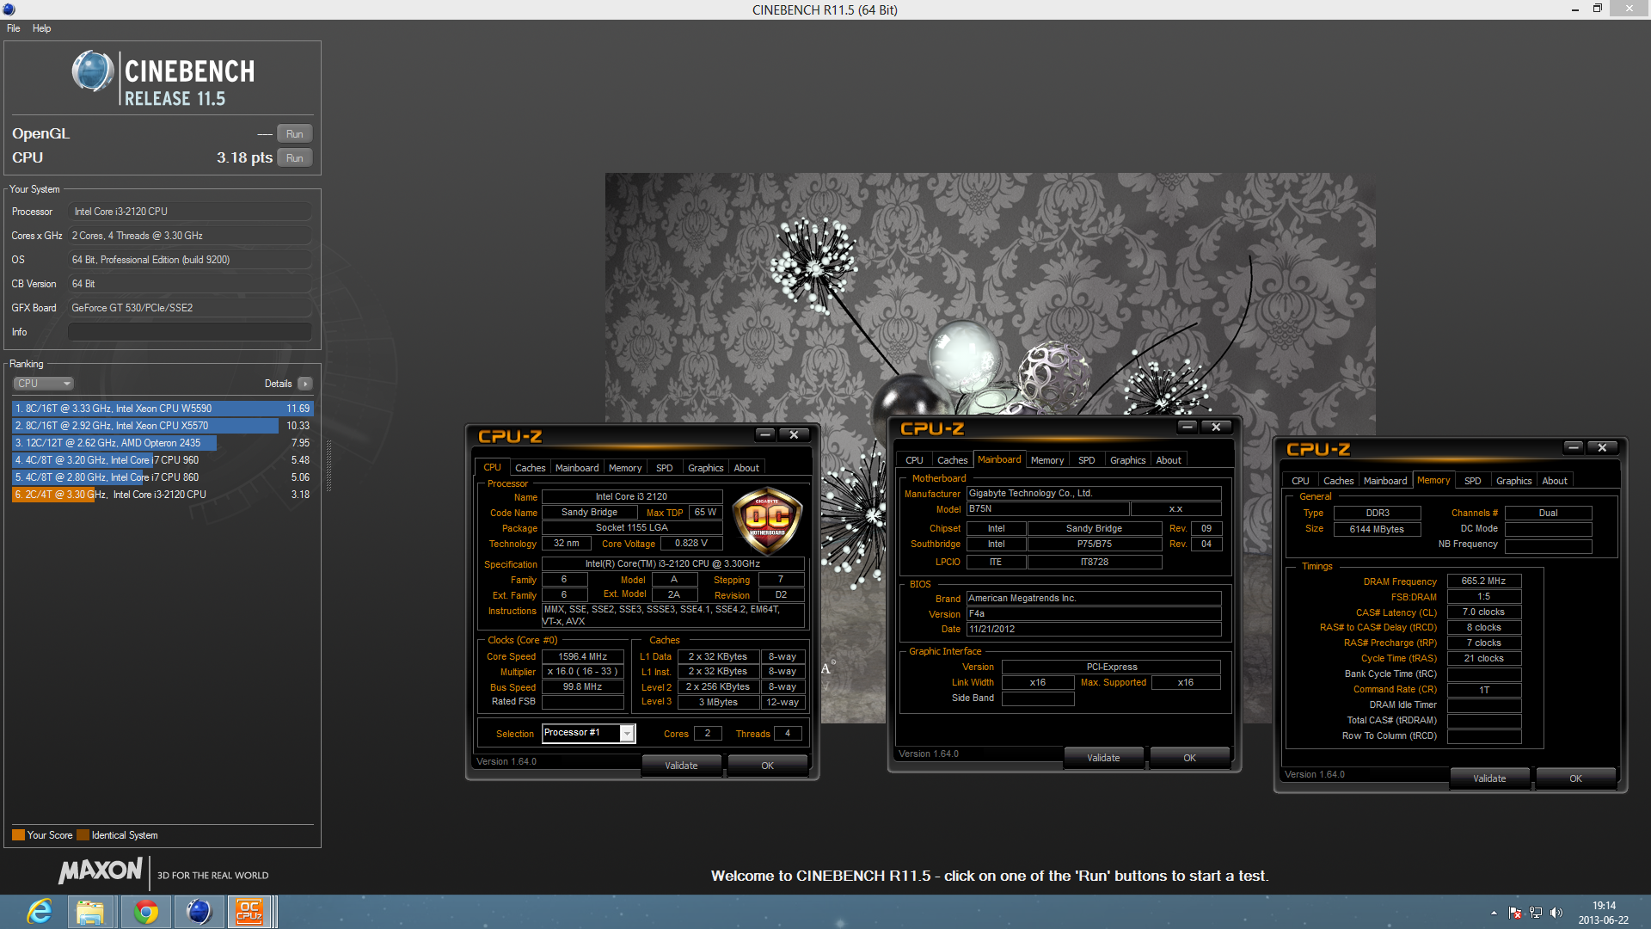The image size is (1651, 929).
Task: Click the Processor name field Intel Core i3-2120
Action: point(190,212)
